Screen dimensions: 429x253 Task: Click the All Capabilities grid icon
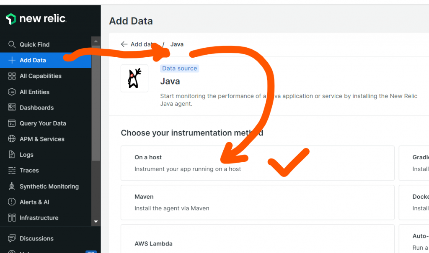[12, 76]
